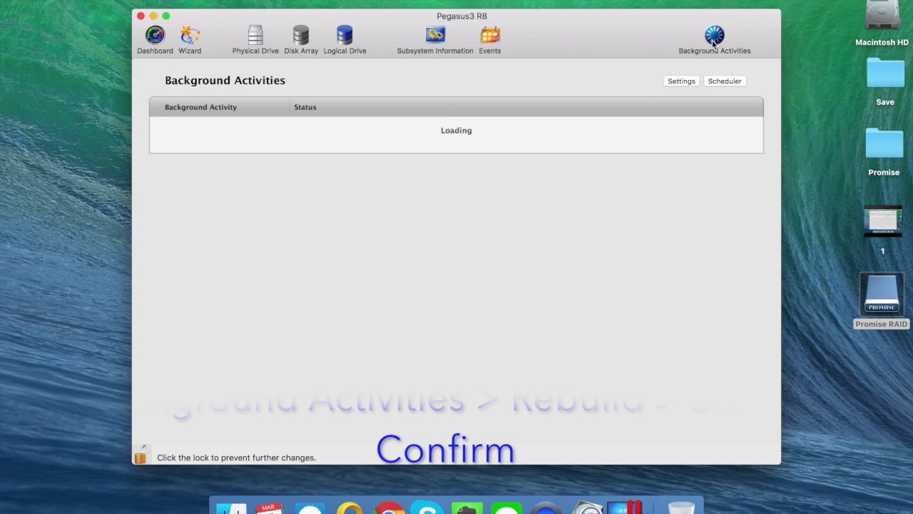913x514 pixels.
Task: Show Subsystem Information
Action: pyautogui.click(x=435, y=40)
